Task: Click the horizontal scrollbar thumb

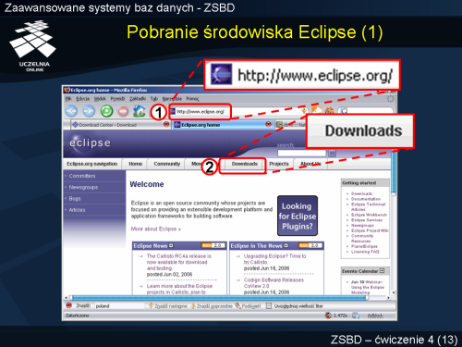Action: tap(219, 298)
